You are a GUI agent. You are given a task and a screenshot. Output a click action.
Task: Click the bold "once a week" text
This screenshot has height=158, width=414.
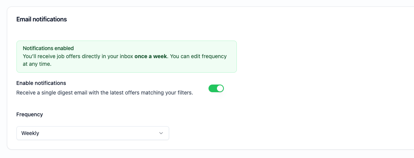(150, 56)
